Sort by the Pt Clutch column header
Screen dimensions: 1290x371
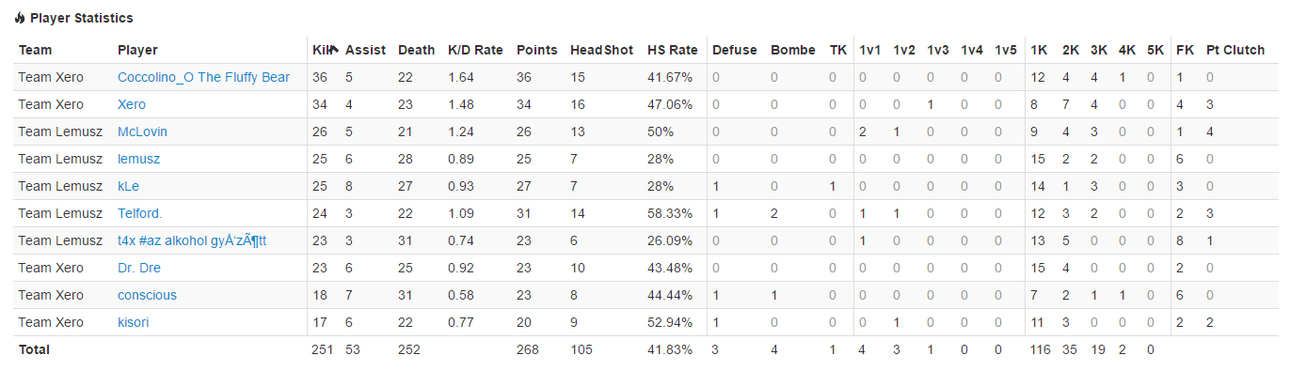pyautogui.click(x=1235, y=50)
